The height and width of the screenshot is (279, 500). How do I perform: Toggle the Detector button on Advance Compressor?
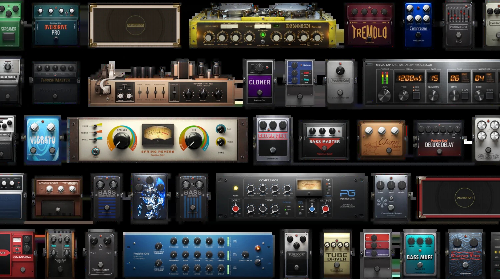[x=286, y=213]
